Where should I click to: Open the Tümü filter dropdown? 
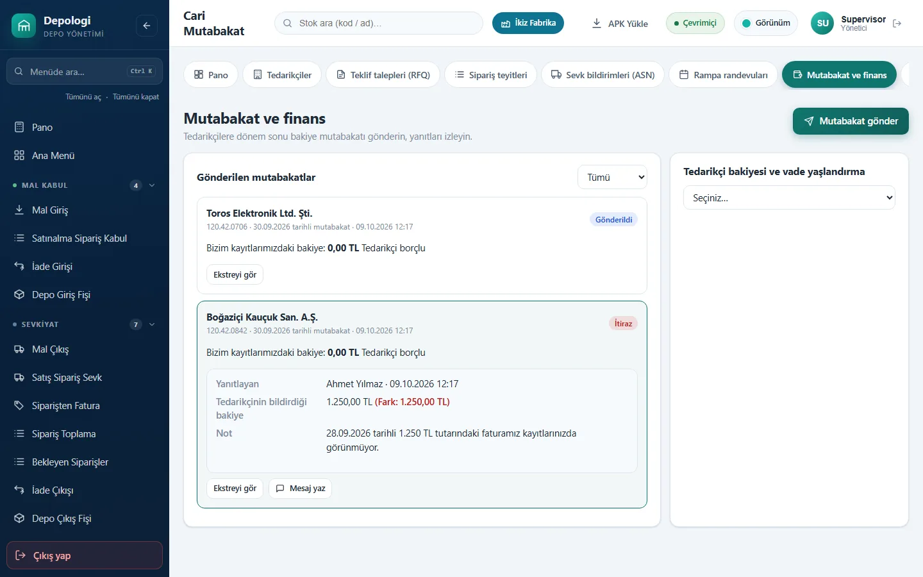pos(612,178)
